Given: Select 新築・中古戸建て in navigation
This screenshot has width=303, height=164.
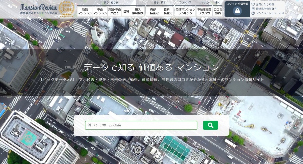Looking at the screenshot, I should [x=114, y=11].
